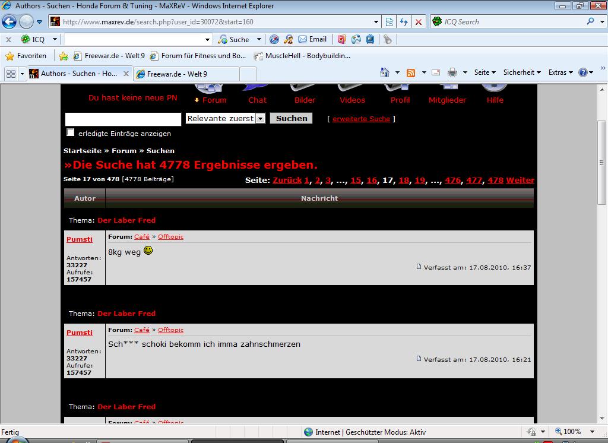Open Quick Tabs grid icon
This screenshot has height=443, width=608.
[11, 74]
